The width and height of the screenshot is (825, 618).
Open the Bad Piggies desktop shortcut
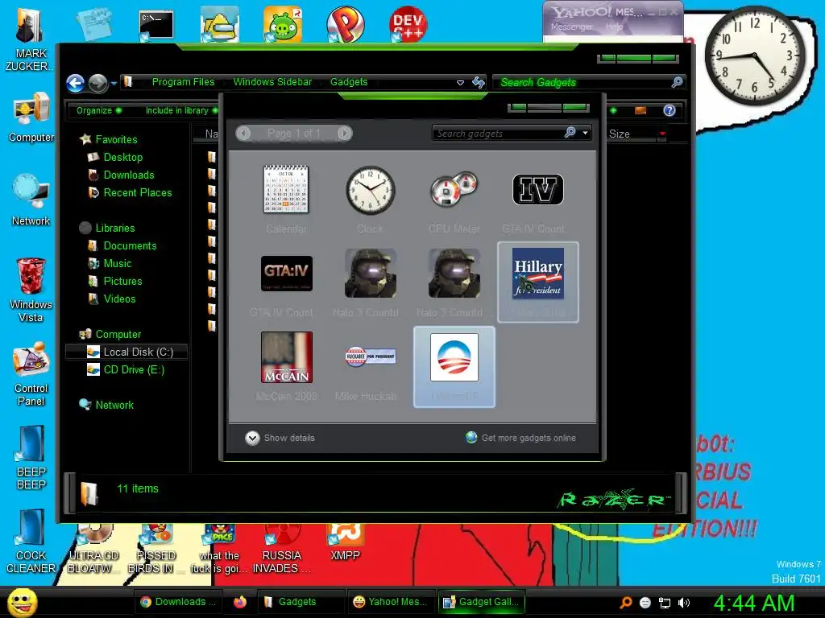coord(283,24)
